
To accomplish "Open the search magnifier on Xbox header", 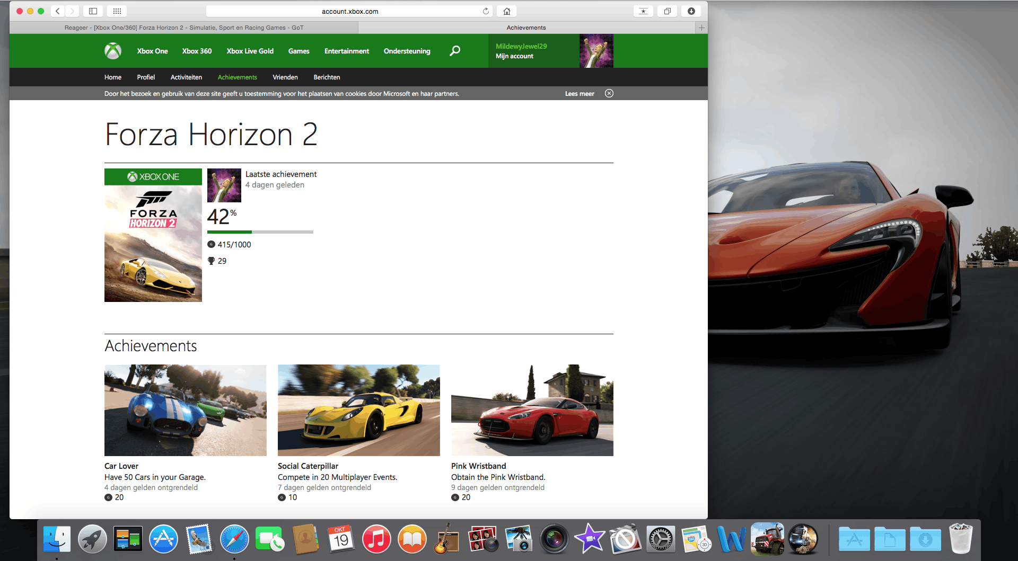I will (455, 51).
